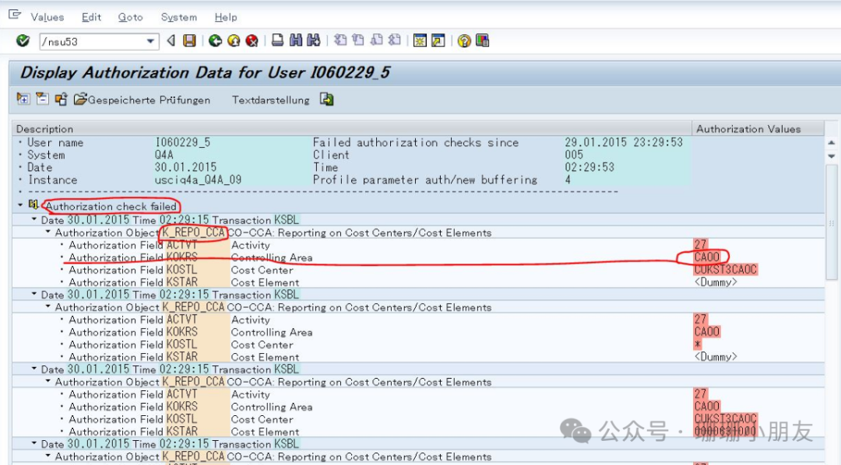Click the green Enter checkmark icon
This screenshot has width=841, height=465.
click(x=23, y=40)
